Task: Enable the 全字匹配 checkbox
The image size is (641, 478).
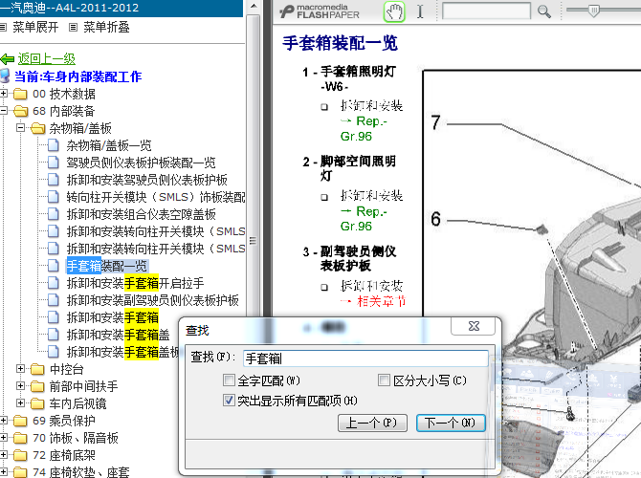Action: (x=229, y=380)
